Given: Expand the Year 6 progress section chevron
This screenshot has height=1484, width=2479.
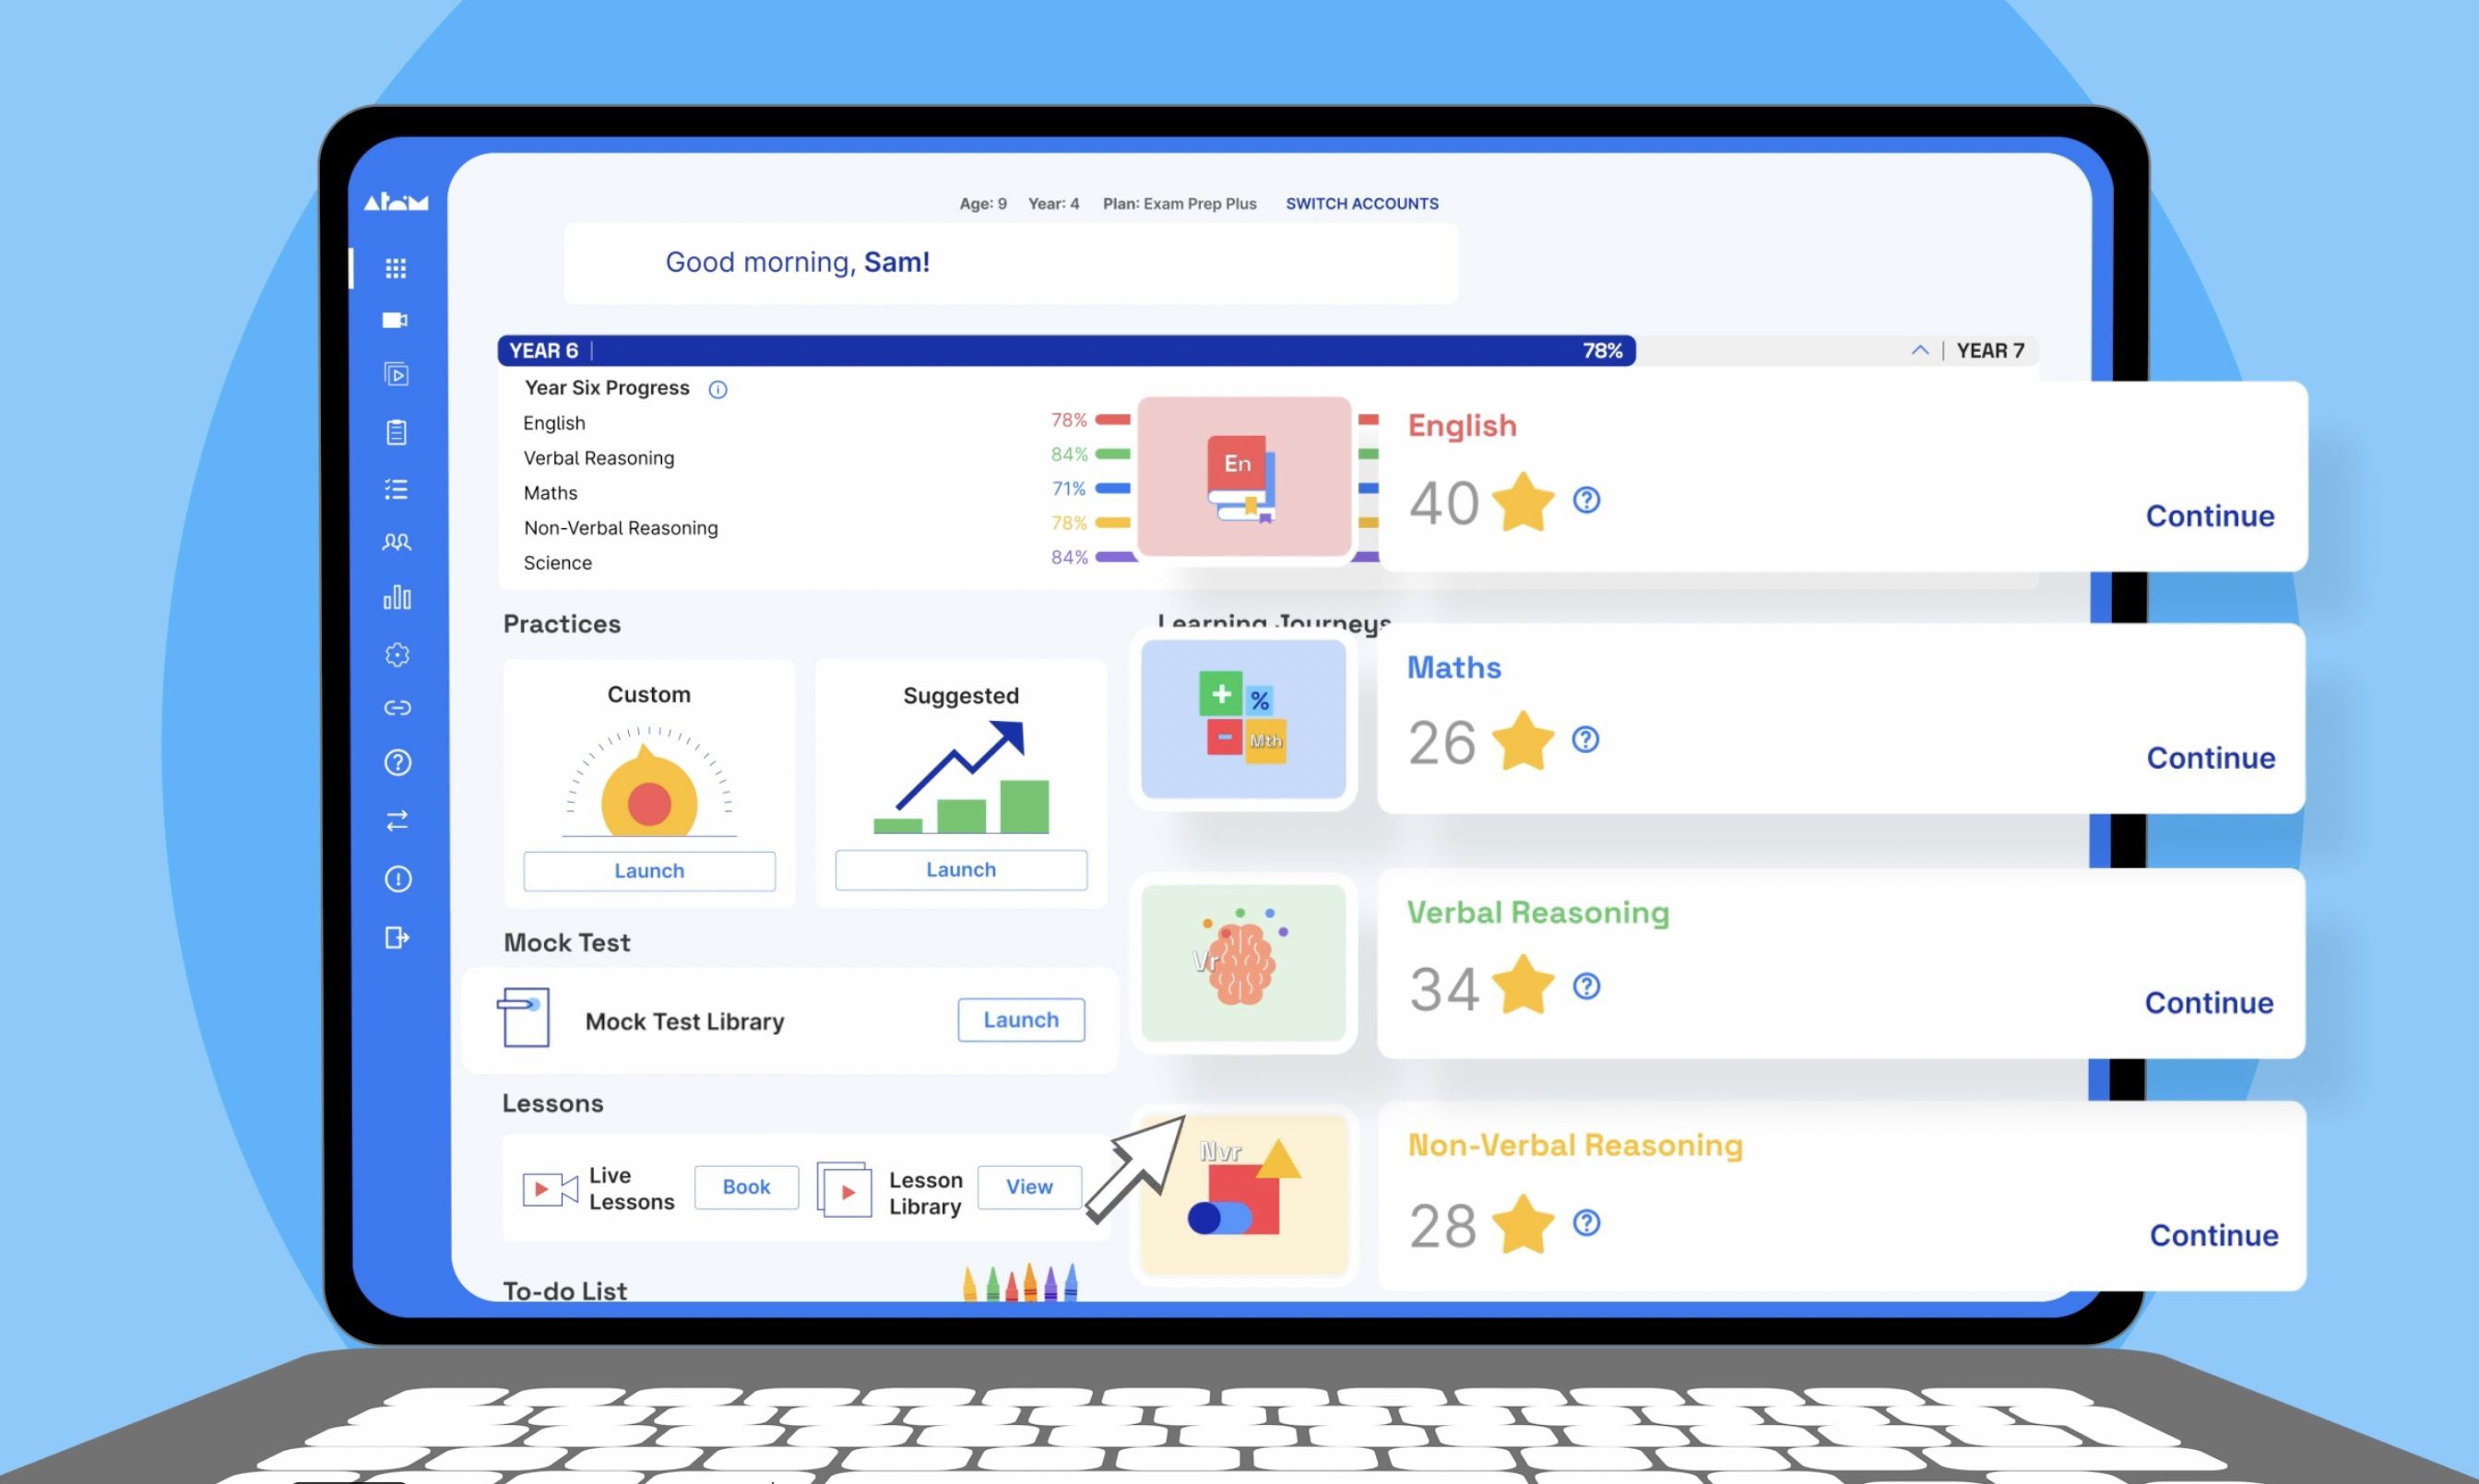Looking at the screenshot, I should [1917, 350].
